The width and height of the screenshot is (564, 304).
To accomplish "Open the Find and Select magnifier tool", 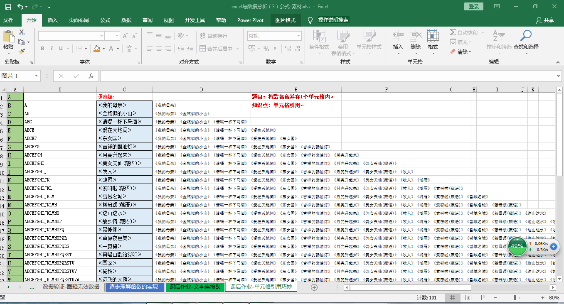I will [526, 36].
